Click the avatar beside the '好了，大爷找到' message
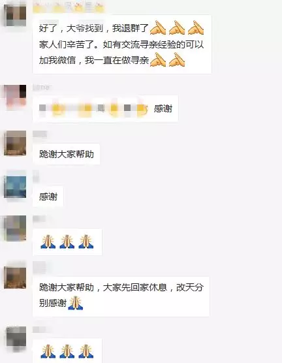This screenshot has height=363, width=282. click(x=15, y=16)
